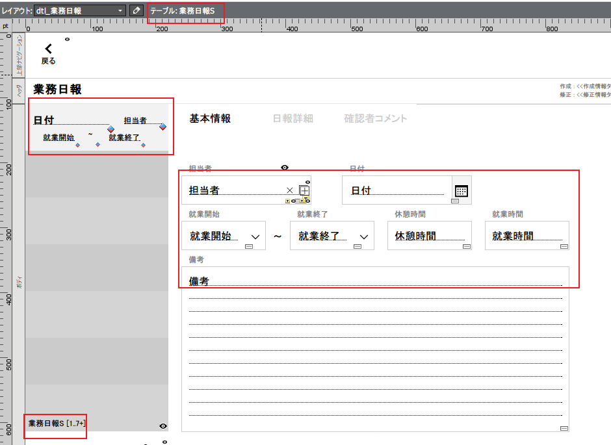Click the horizontal ruler at the 500 mark
The width and height of the screenshot is (611, 445).
pos(355,27)
